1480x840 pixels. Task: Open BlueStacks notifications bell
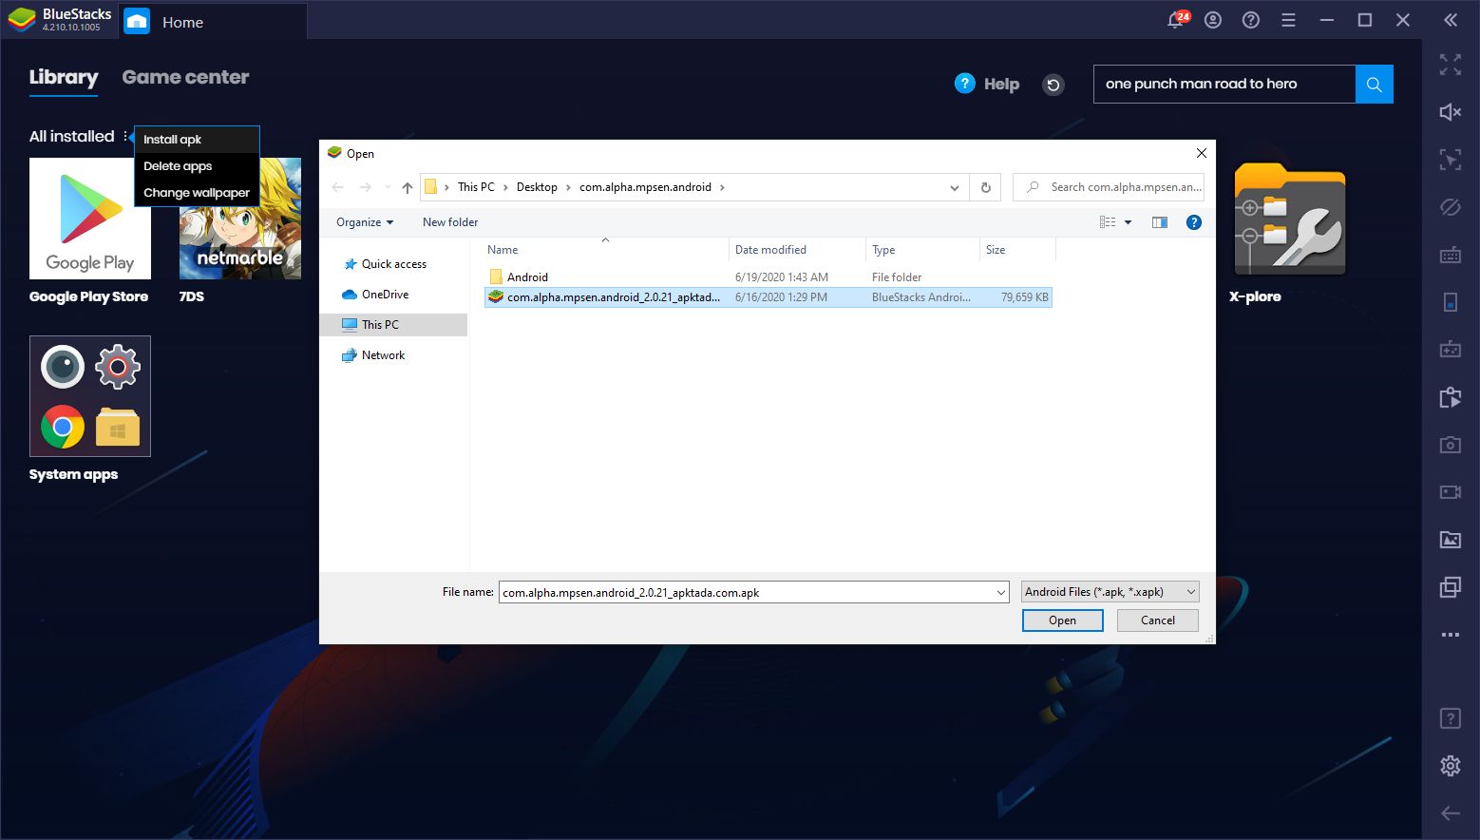(x=1176, y=20)
